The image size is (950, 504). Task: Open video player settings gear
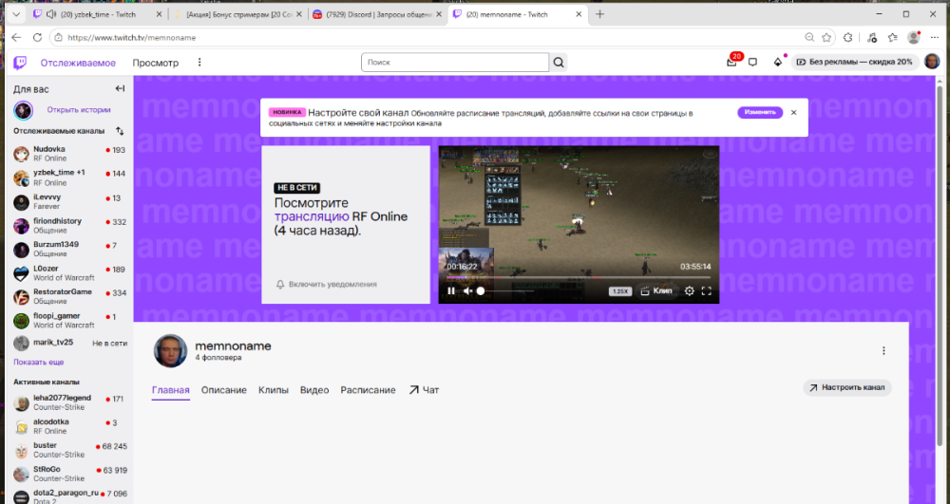tap(690, 291)
